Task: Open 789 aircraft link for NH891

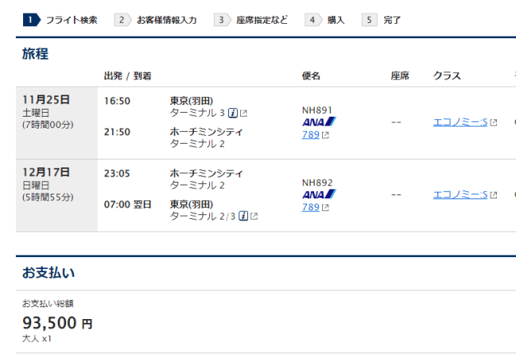Action: point(310,135)
